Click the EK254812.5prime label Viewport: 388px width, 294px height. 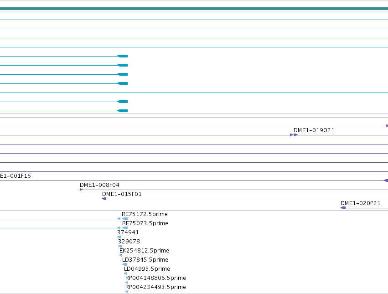pos(144,250)
